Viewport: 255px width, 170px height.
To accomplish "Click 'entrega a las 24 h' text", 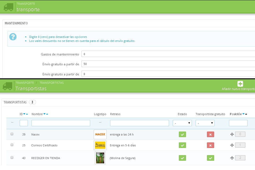I will (x=122, y=134).
